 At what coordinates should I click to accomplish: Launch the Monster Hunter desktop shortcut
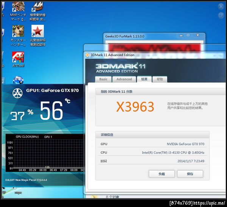point(18,36)
